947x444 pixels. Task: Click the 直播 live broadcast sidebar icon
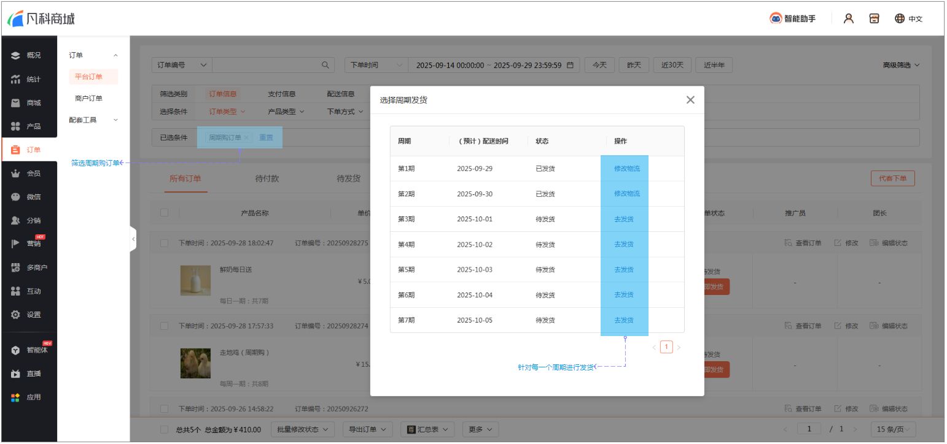pos(16,373)
